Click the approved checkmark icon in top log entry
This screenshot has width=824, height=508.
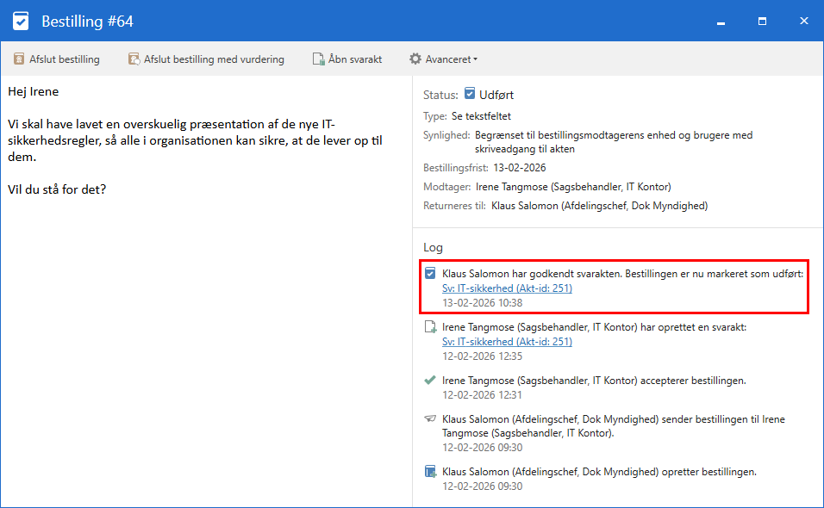click(430, 274)
